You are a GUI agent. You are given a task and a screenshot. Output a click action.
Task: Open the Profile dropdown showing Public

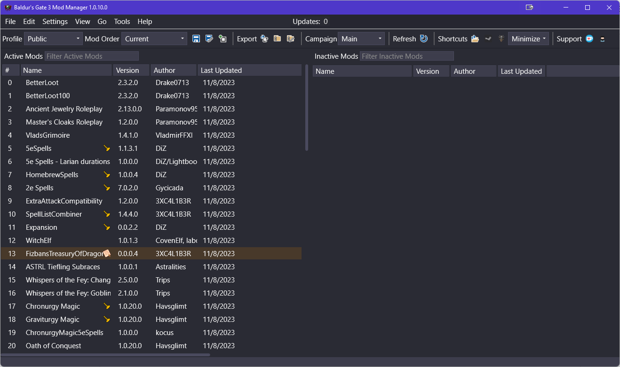click(x=53, y=39)
